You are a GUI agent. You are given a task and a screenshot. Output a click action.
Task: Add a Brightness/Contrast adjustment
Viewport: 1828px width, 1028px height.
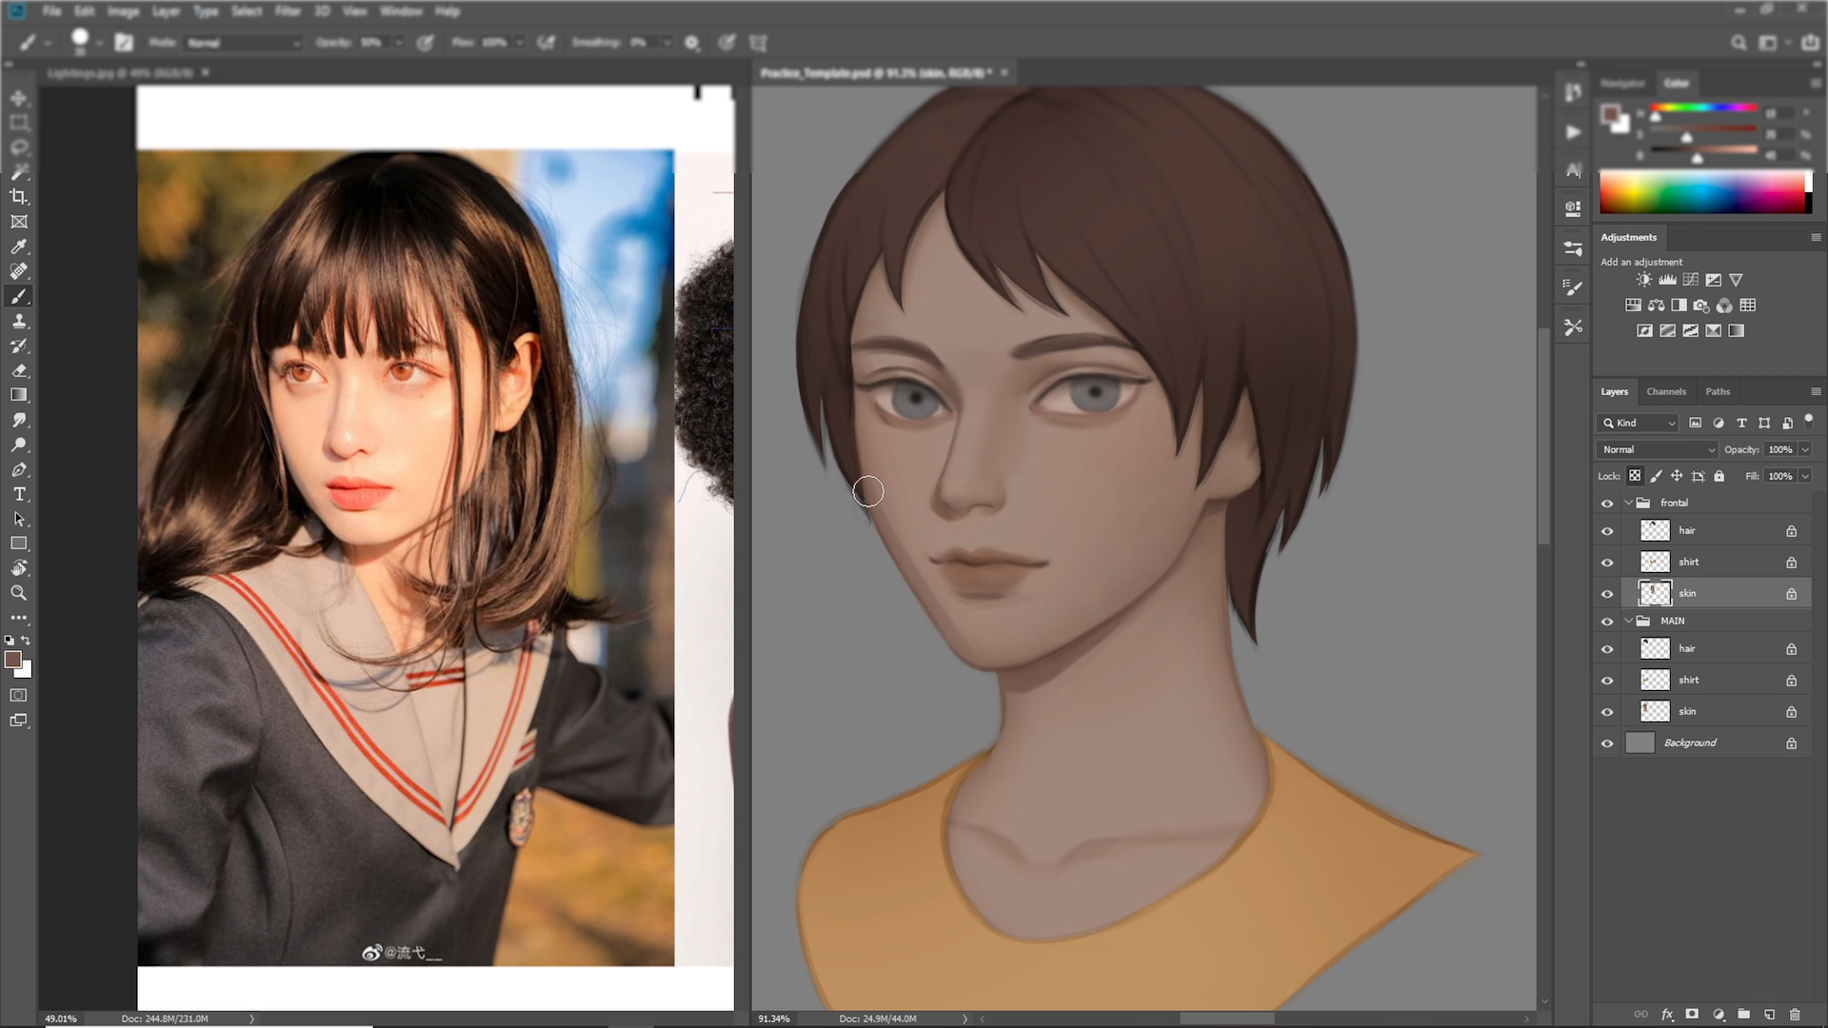(x=1644, y=280)
